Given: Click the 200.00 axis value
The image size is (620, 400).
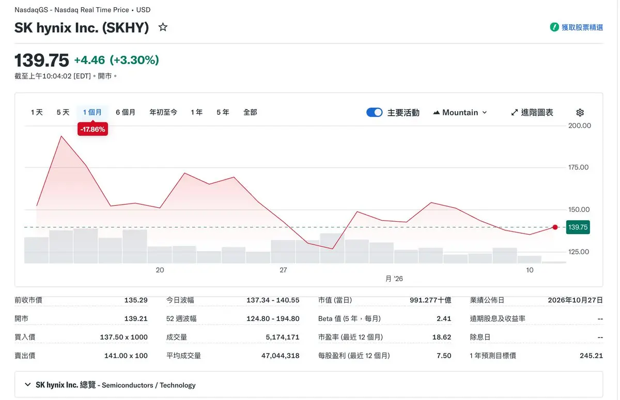Looking at the screenshot, I should tap(579, 126).
